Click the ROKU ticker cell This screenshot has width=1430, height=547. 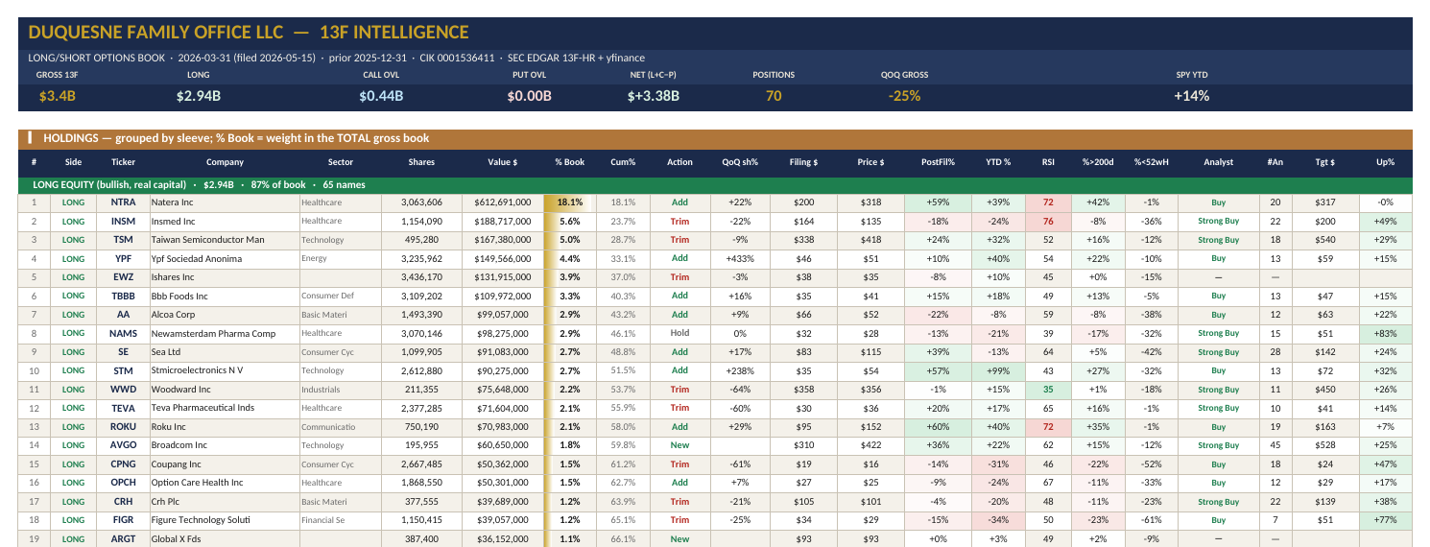tap(123, 427)
